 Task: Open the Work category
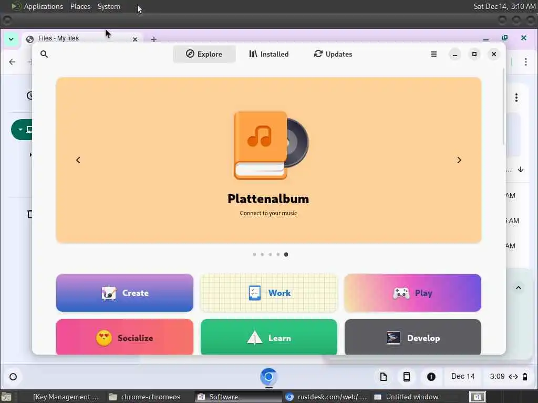coord(268,293)
